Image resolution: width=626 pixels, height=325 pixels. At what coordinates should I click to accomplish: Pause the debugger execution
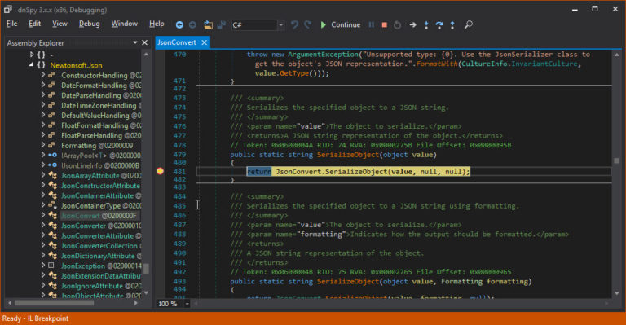pyautogui.click(x=372, y=24)
